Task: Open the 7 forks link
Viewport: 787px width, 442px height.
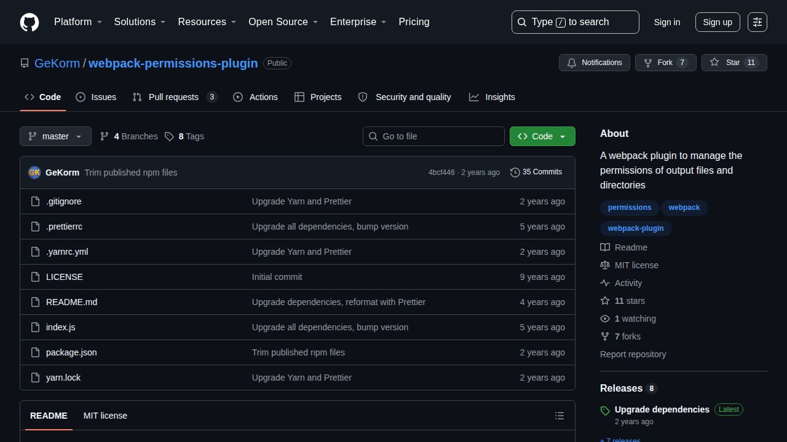Action: tap(620, 336)
